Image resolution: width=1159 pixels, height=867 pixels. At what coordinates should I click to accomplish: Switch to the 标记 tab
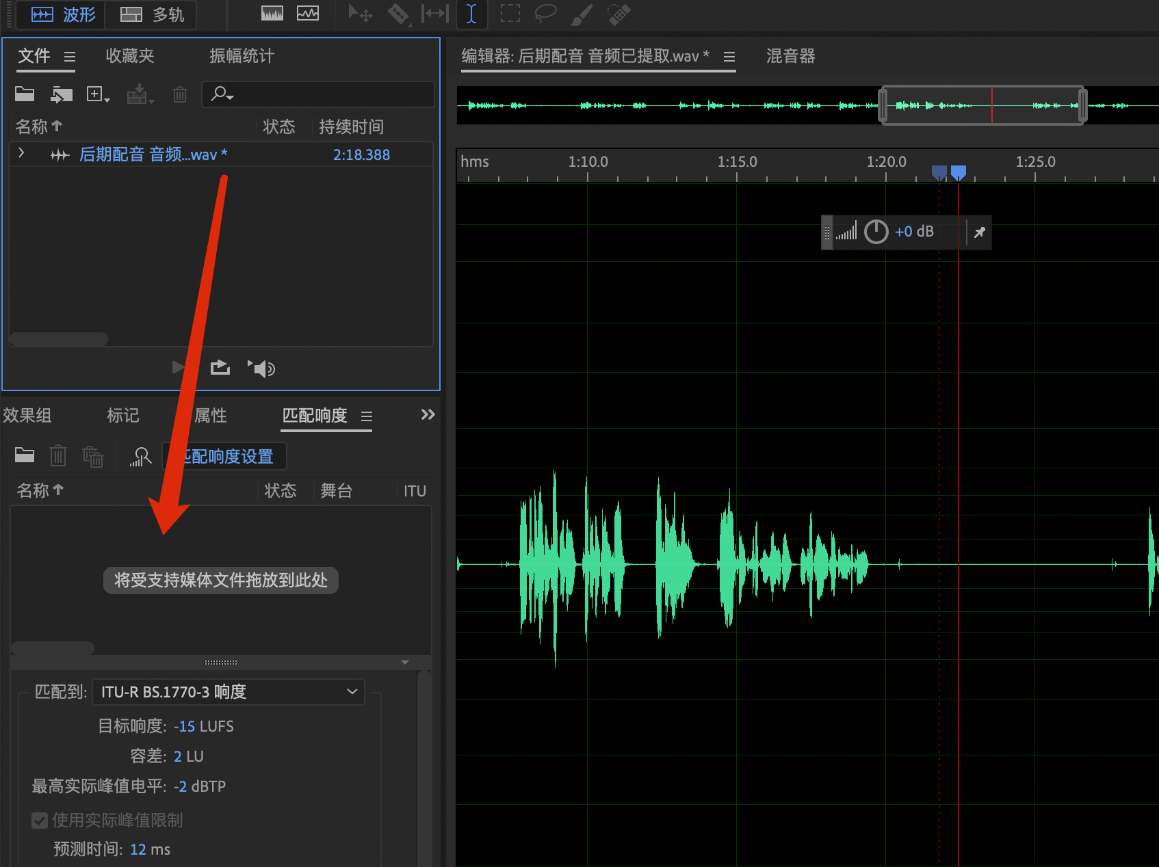pos(123,416)
